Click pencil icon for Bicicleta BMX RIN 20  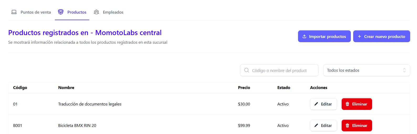pyautogui.click(x=316, y=125)
